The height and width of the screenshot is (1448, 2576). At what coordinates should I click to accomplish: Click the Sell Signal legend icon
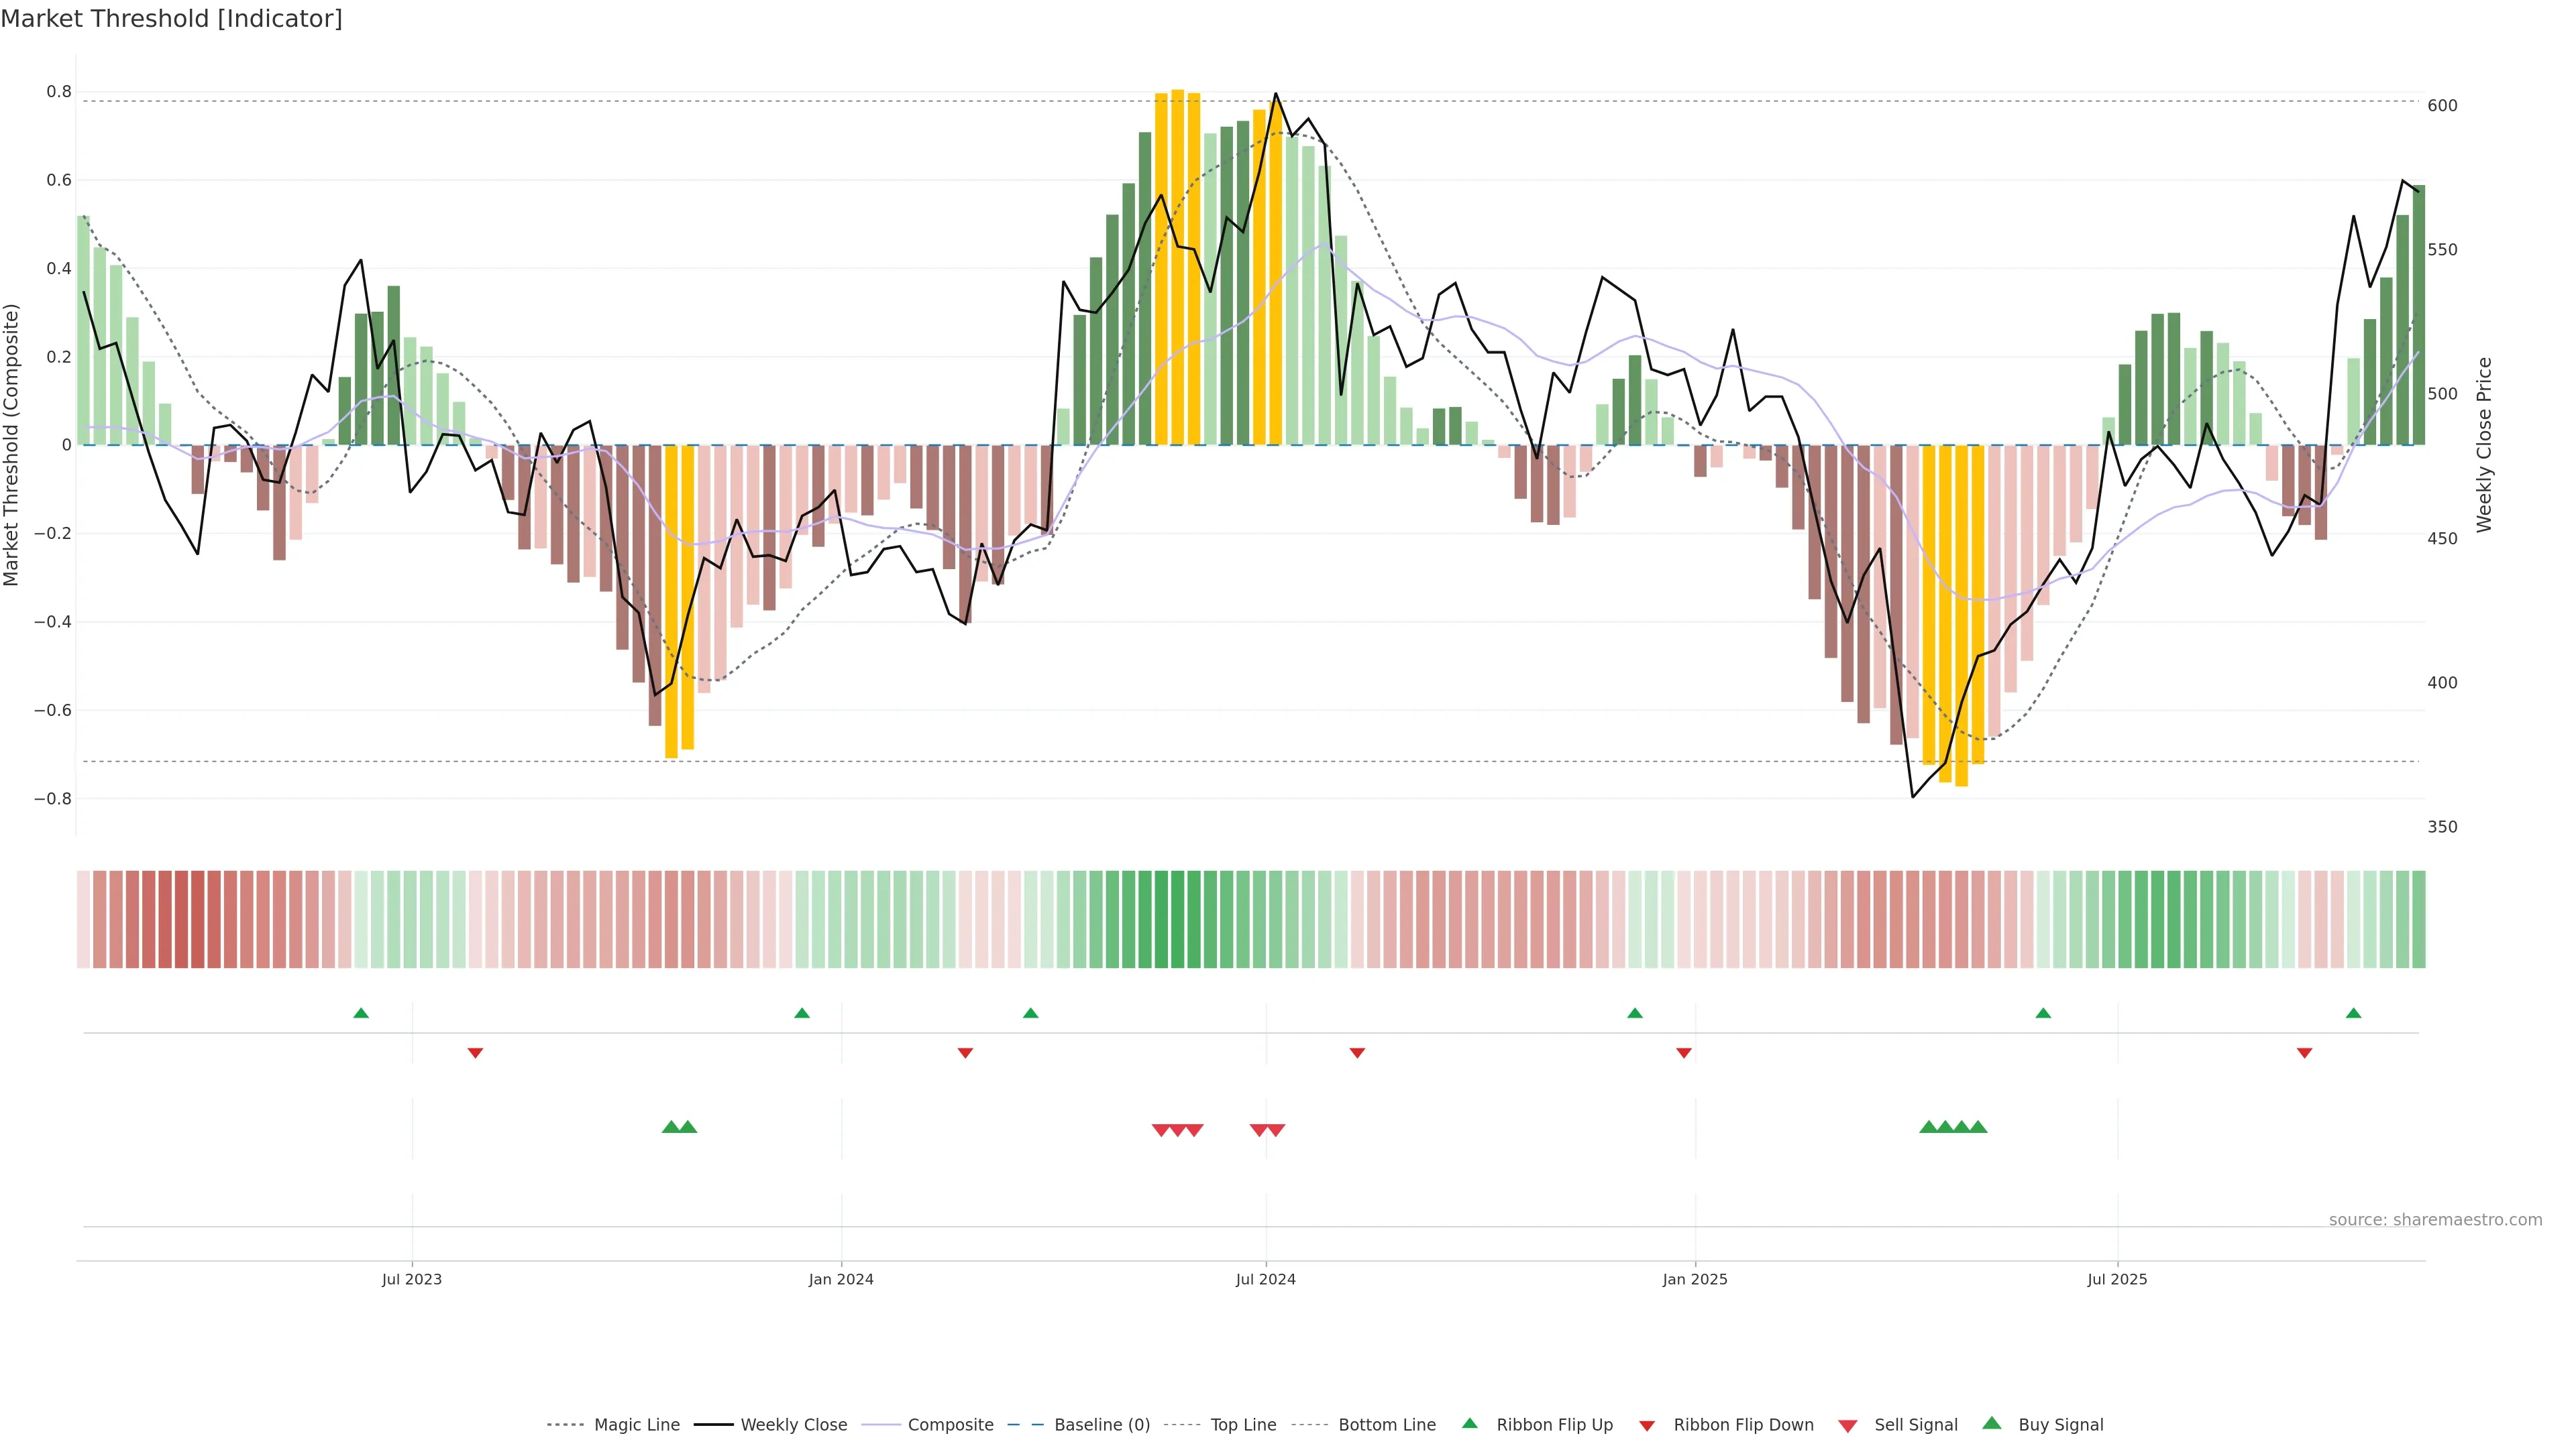coord(1848,1426)
